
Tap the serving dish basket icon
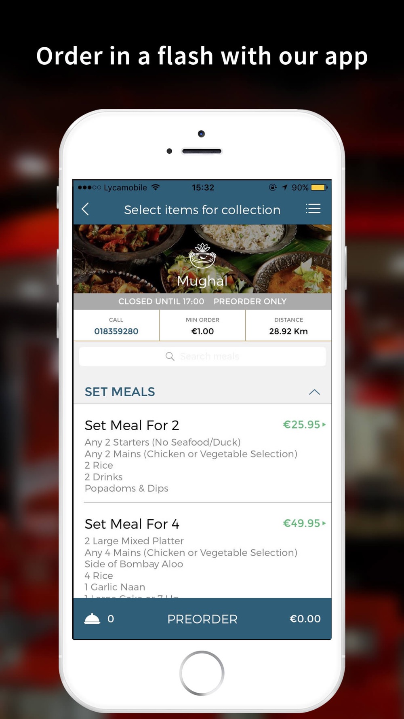point(92,619)
